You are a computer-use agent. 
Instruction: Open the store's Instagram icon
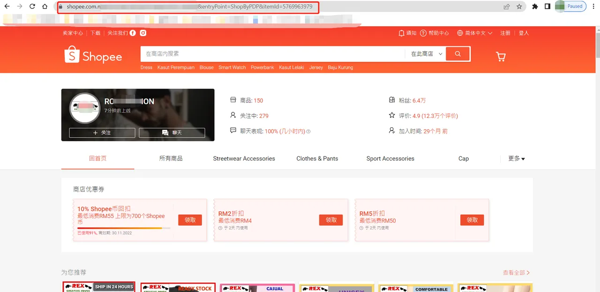tap(143, 33)
